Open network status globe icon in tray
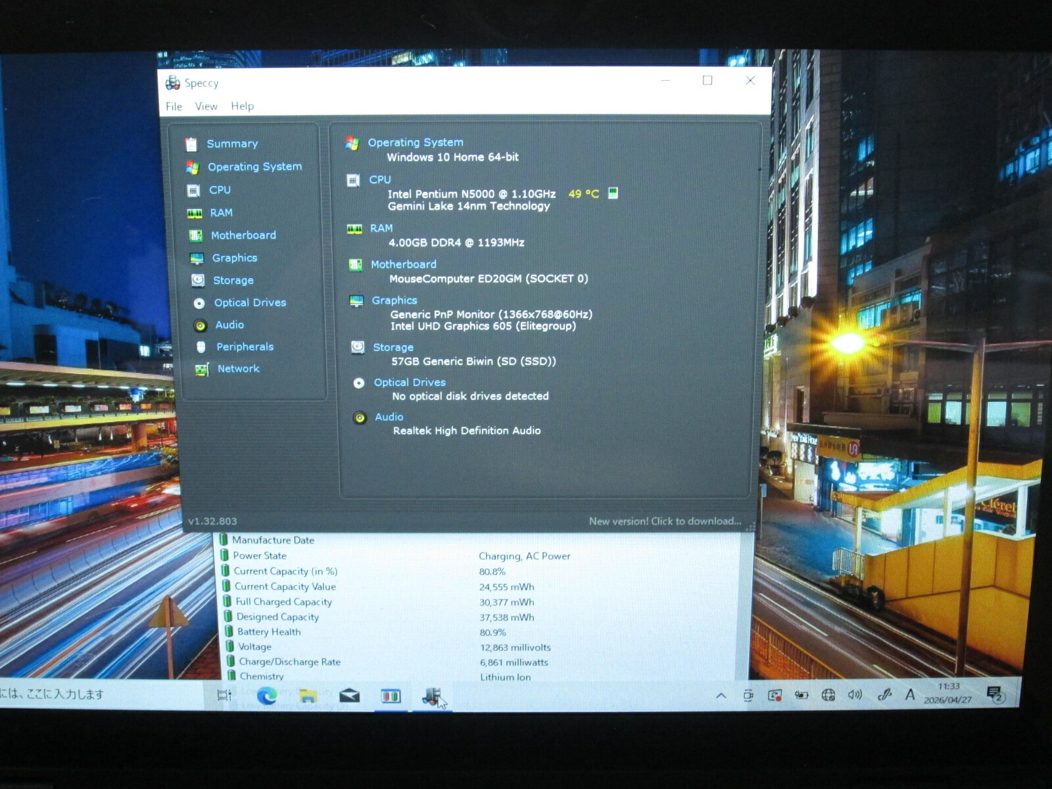Screen dimensions: 1052x789 point(828,695)
